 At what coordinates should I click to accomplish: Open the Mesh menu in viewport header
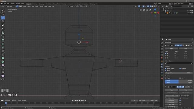point(37,6)
